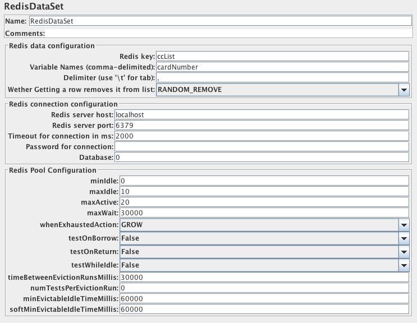
Task: Click the minIdle input field
Action: pyautogui.click(x=264, y=181)
